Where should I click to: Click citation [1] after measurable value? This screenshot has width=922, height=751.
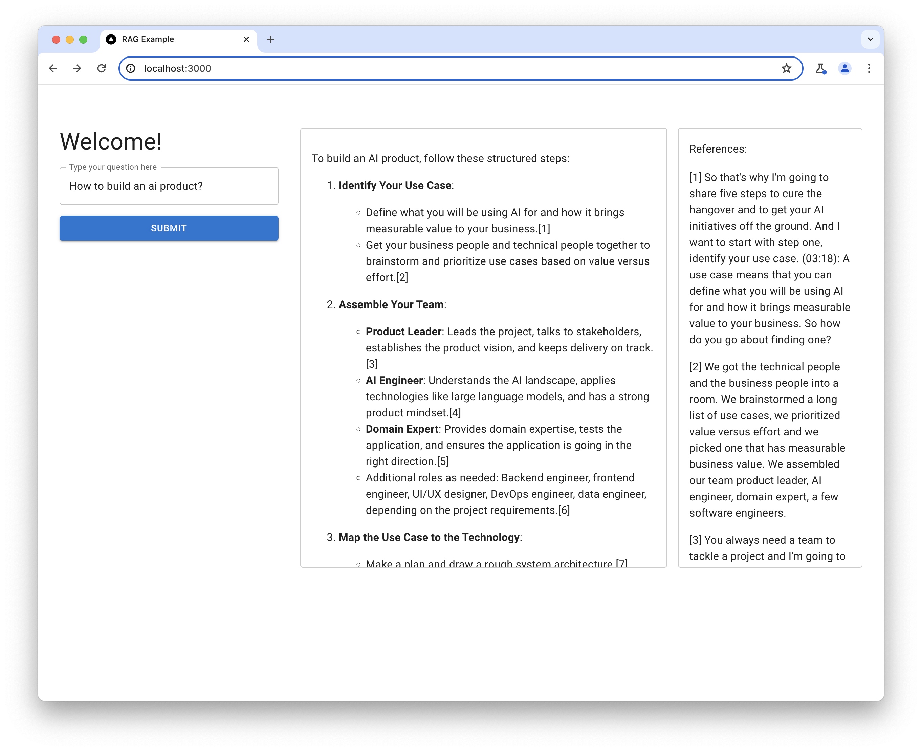click(544, 228)
